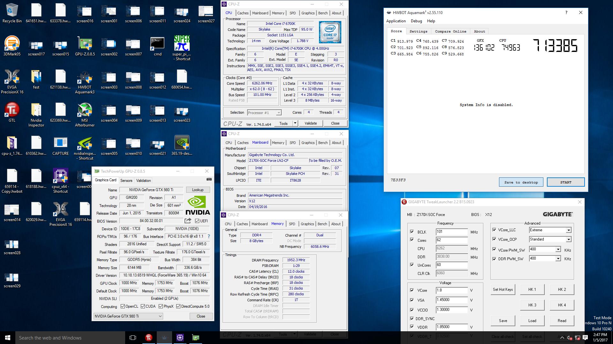
Task: Expand the CPU-Z Tools dropdown arrow
Action: pyautogui.click(x=295, y=123)
